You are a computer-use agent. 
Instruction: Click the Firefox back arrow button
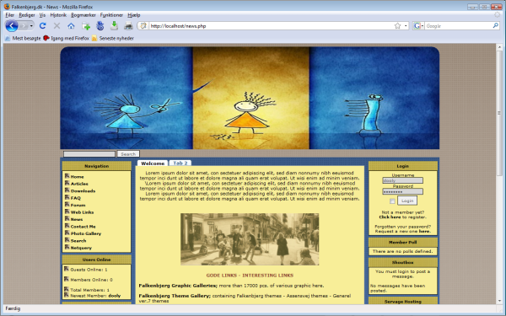point(12,26)
